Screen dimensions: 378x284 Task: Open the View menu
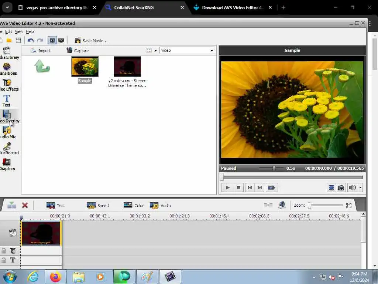click(19, 31)
